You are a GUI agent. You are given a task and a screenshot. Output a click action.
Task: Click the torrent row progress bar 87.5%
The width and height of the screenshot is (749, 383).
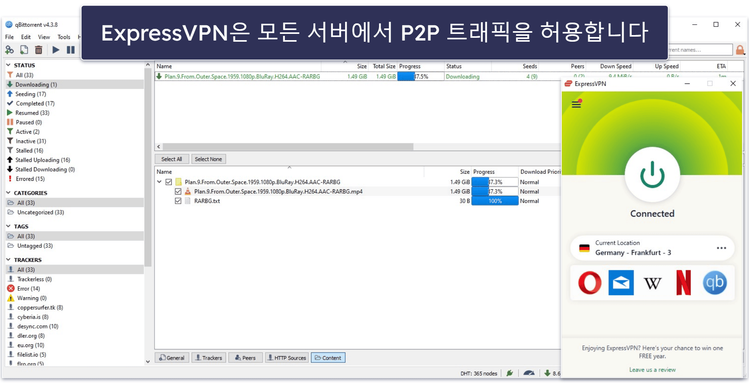(421, 76)
